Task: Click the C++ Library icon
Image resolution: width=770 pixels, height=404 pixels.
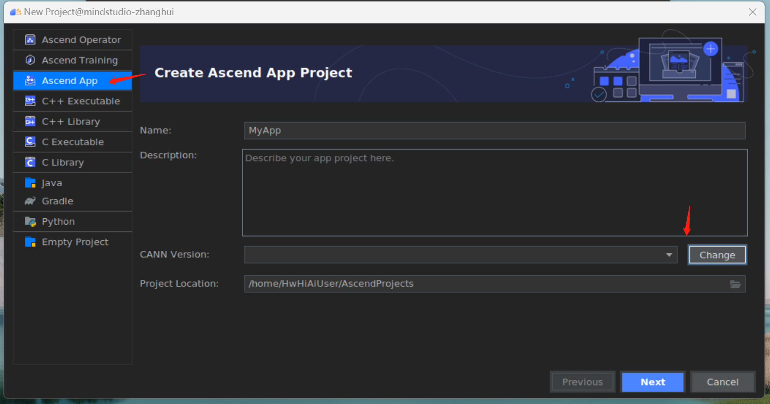Action: 30,122
